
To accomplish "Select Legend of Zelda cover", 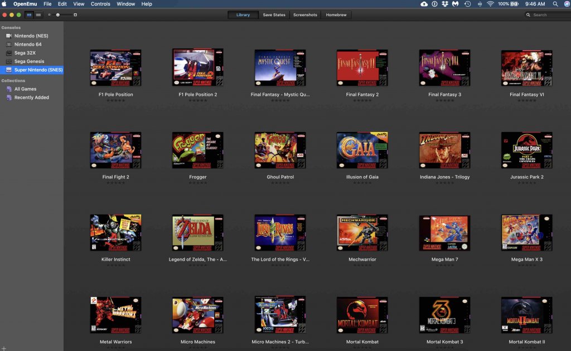I will click(x=198, y=233).
